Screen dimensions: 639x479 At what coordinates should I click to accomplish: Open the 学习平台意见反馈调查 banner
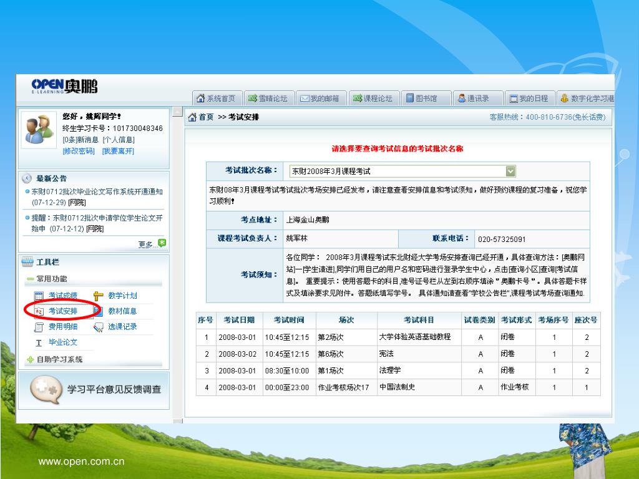(x=94, y=390)
